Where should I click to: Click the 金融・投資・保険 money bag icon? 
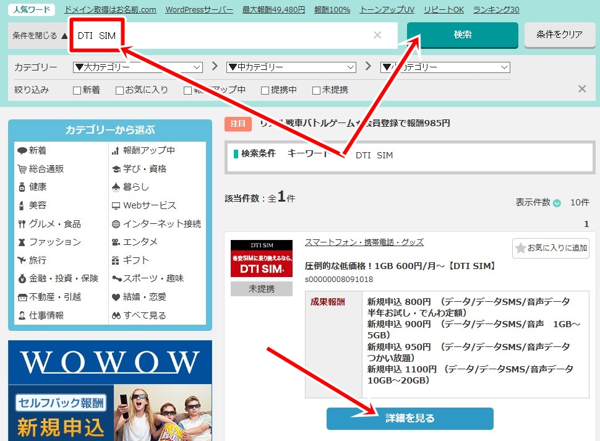pyautogui.click(x=22, y=278)
